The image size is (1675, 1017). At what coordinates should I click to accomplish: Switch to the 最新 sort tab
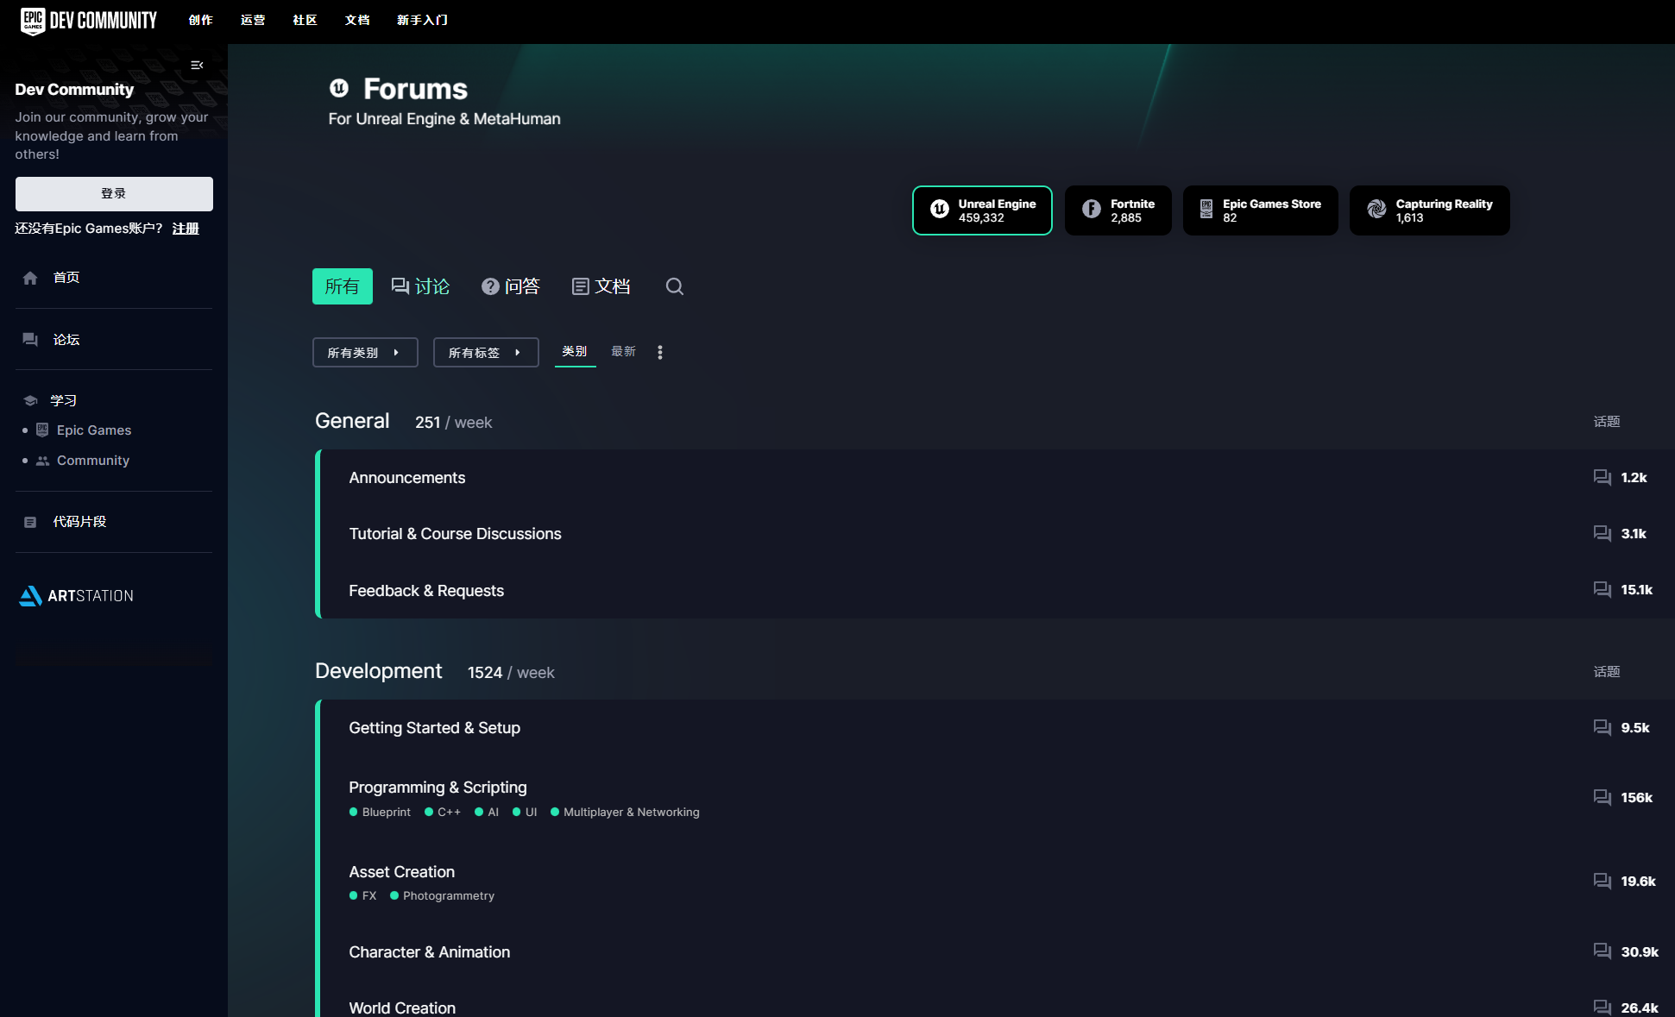(x=623, y=351)
